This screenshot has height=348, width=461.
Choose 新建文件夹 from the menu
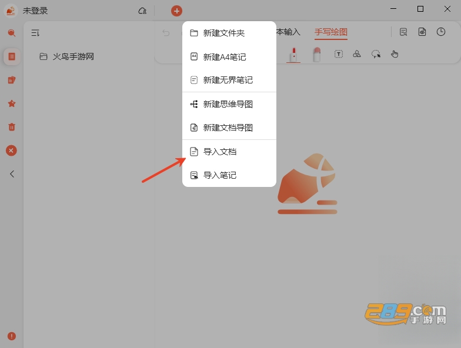click(x=229, y=33)
